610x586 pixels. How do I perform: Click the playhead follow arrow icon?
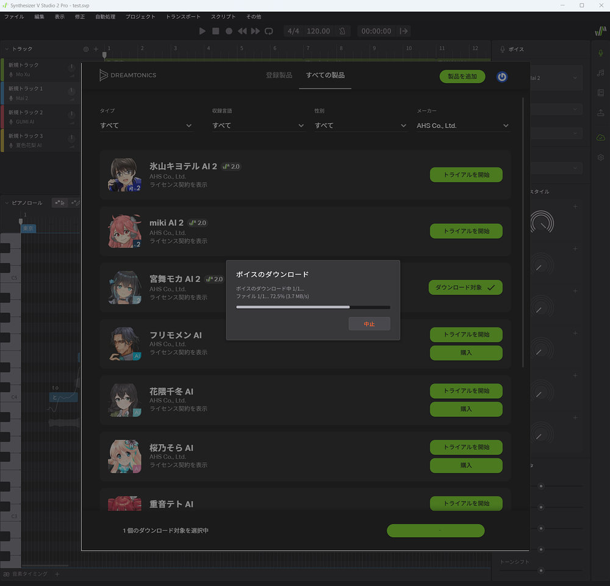(404, 31)
